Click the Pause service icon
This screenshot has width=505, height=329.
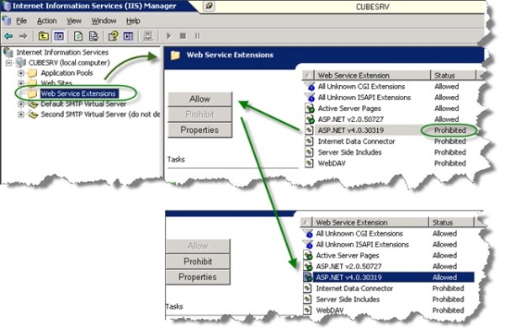197,35
